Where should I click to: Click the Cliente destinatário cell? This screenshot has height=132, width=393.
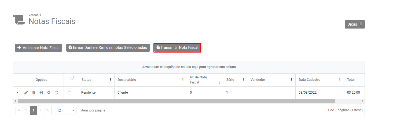coord(150,93)
